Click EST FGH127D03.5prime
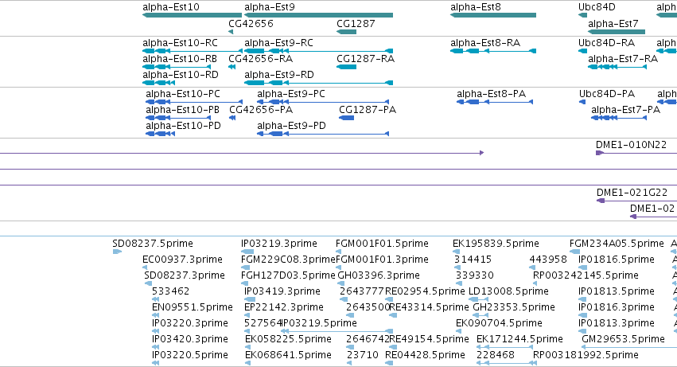The height and width of the screenshot is (367, 677). [288, 275]
